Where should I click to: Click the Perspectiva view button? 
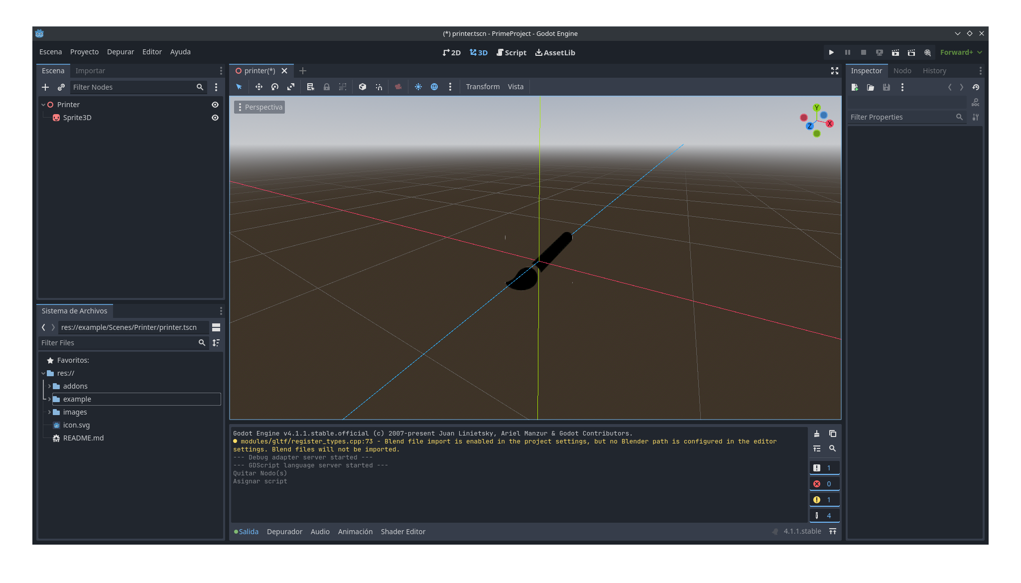tap(260, 107)
